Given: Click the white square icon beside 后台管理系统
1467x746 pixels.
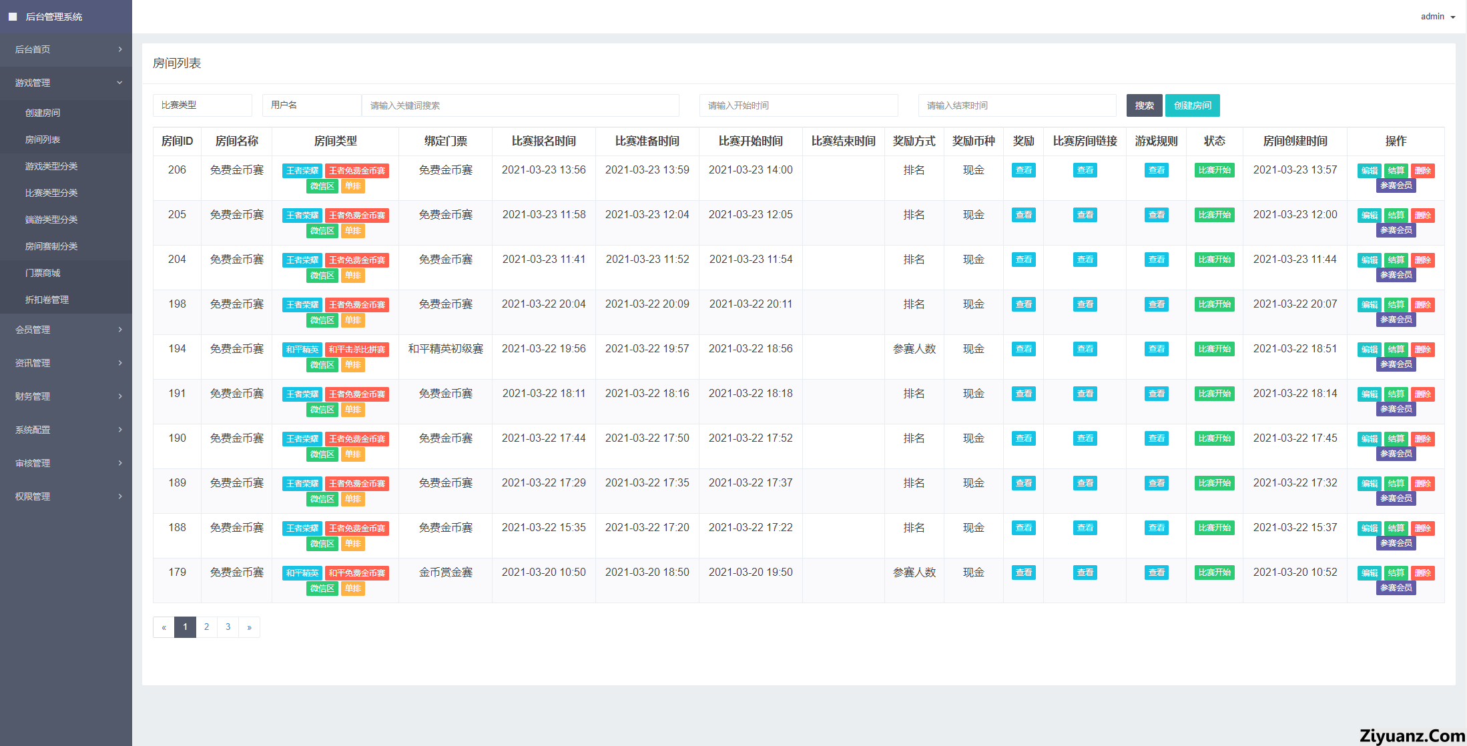Looking at the screenshot, I should coord(13,17).
